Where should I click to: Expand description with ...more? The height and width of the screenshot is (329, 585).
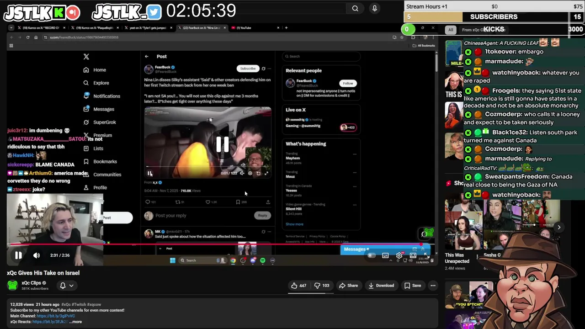(x=75, y=322)
